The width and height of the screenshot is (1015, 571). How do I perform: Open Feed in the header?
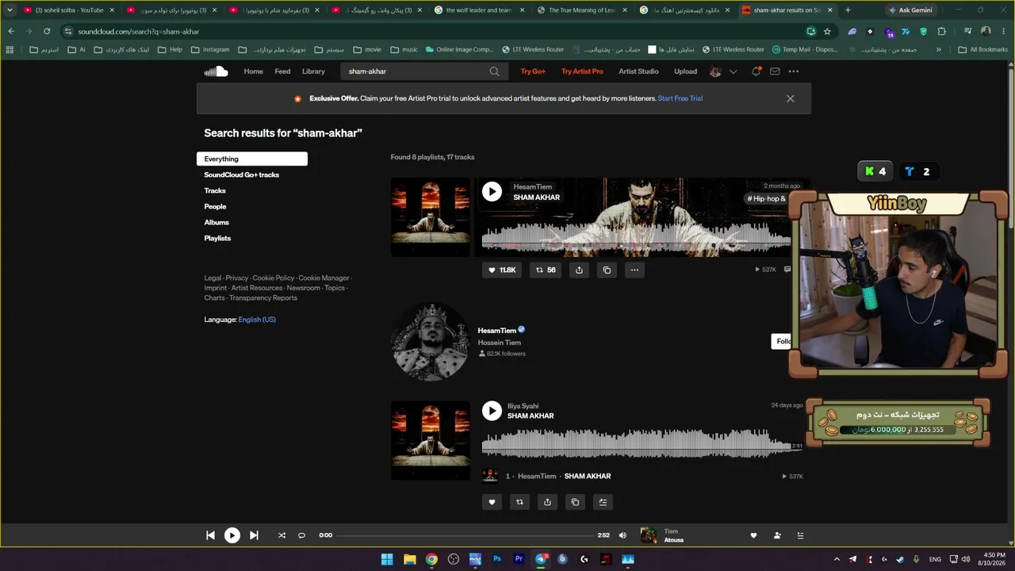coord(282,71)
